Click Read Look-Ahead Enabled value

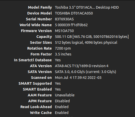click(x=62, y=107)
